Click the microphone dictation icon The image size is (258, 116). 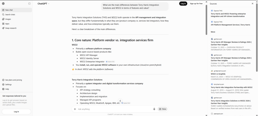coord(154,109)
